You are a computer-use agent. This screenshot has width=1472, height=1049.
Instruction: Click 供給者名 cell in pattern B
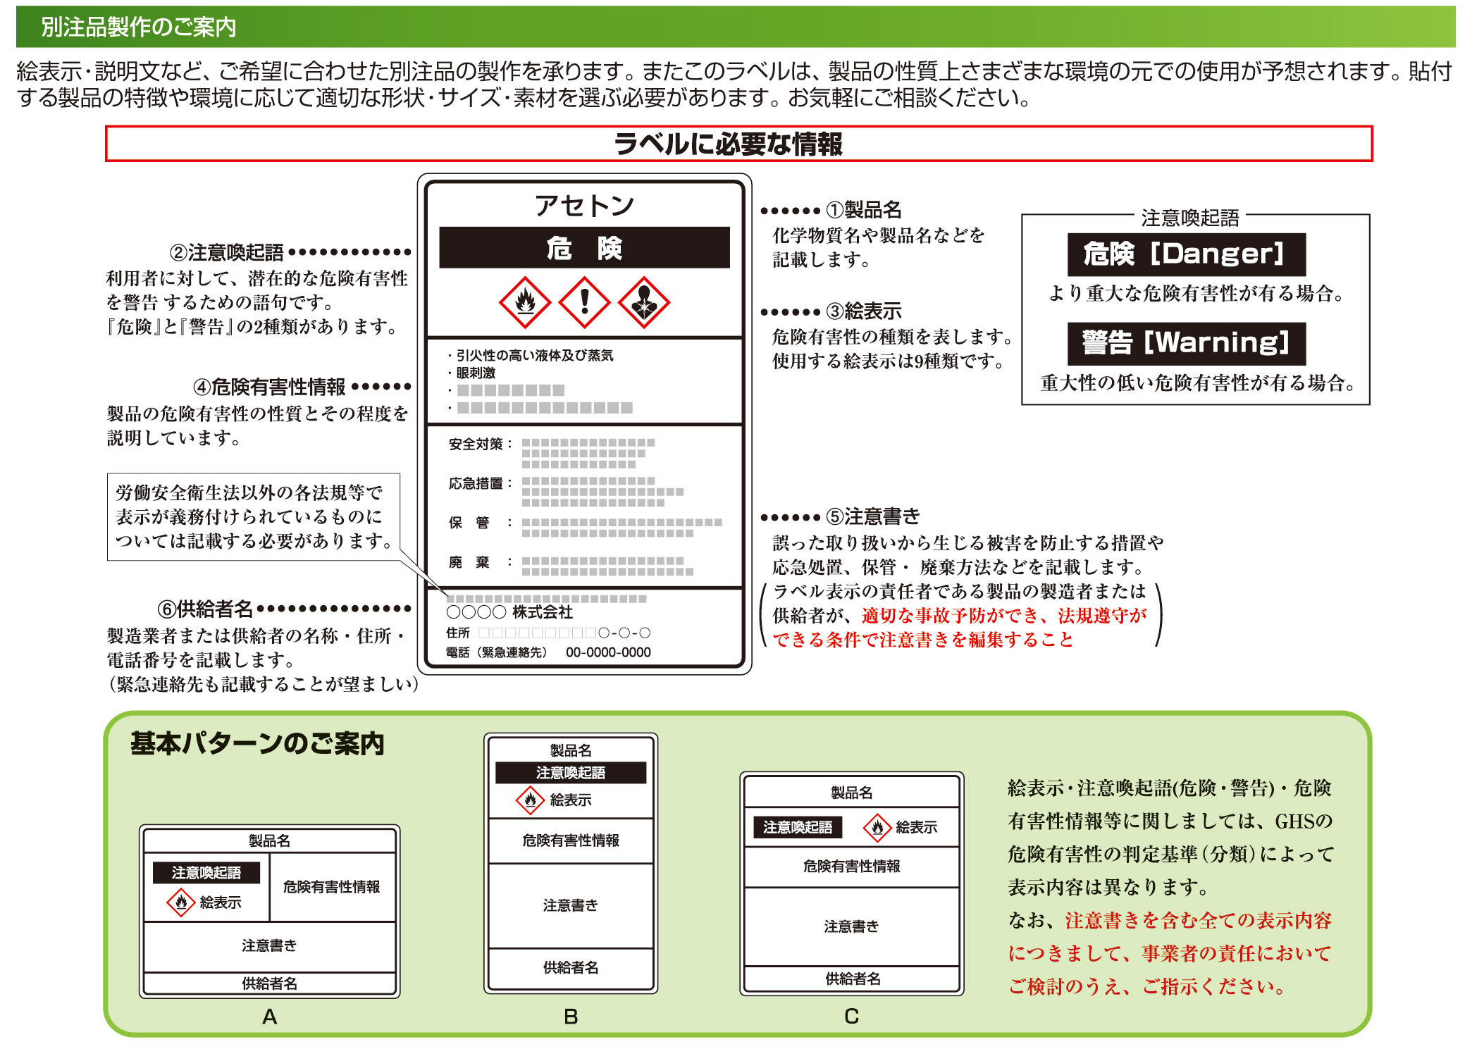click(571, 967)
